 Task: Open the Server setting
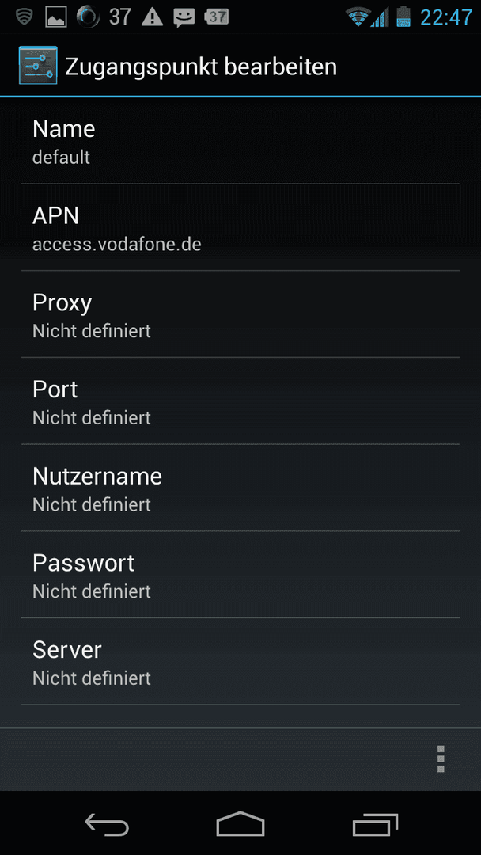tap(240, 661)
